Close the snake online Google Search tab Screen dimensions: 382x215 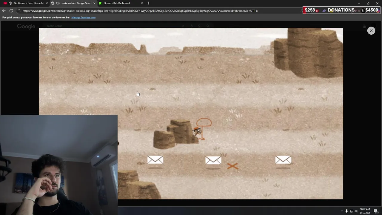(94, 3)
